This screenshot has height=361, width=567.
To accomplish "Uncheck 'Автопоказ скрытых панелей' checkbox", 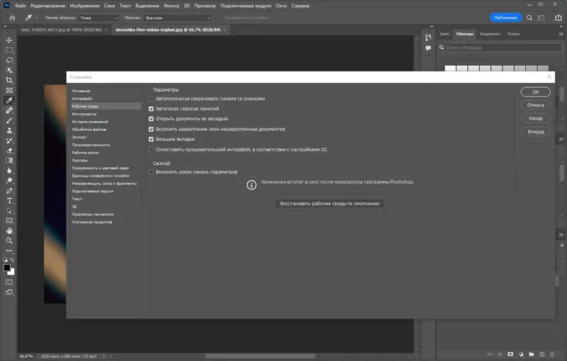I will 151,109.
